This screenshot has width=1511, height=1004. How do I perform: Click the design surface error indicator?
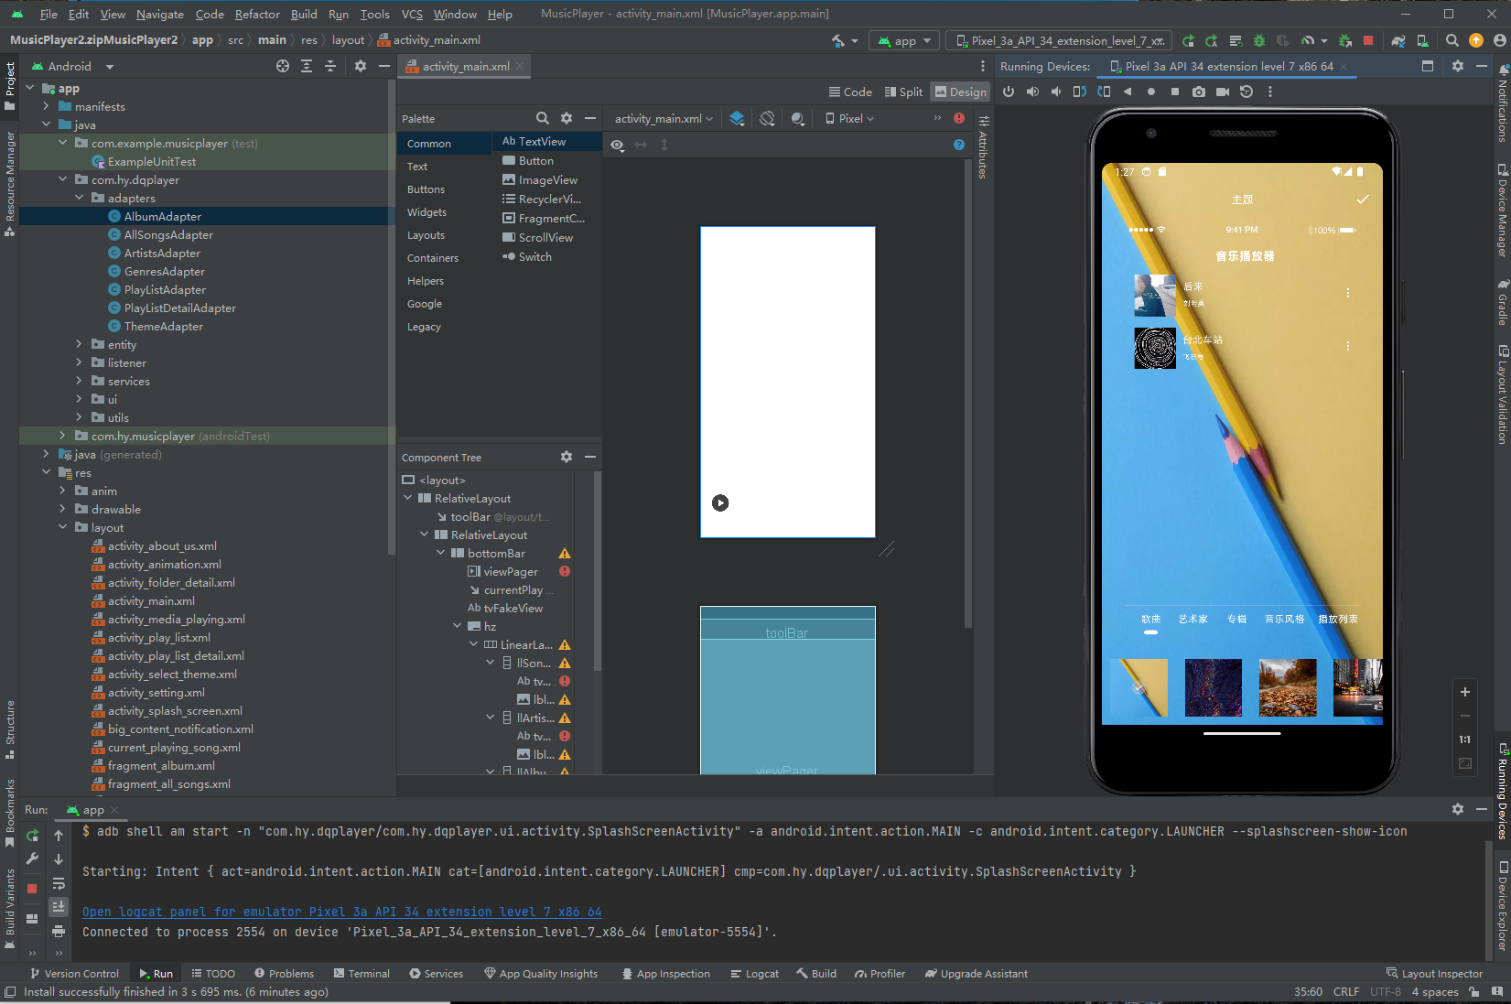coord(959,118)
